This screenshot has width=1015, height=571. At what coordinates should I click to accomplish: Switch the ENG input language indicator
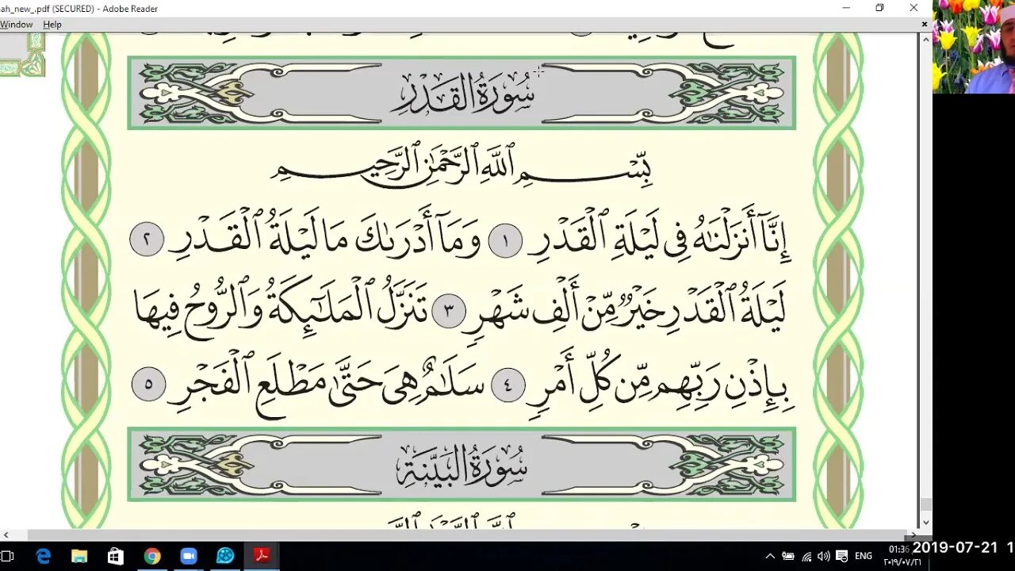click(864, 557)
